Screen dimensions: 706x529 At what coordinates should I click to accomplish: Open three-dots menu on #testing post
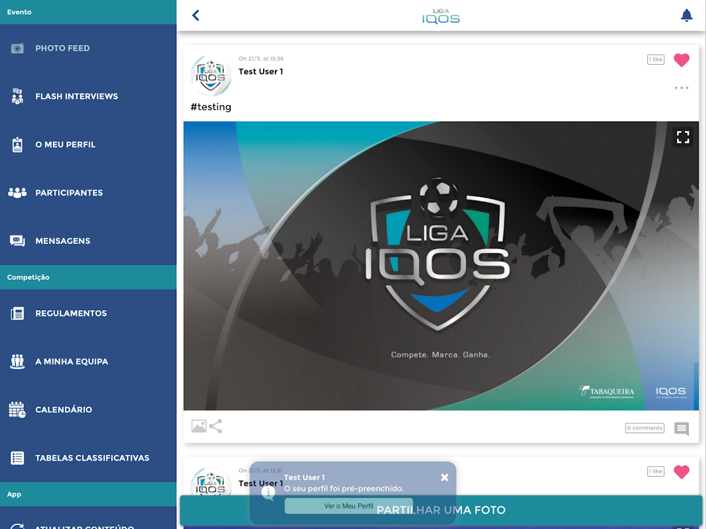pyautogui.click(x=682, y=88)
